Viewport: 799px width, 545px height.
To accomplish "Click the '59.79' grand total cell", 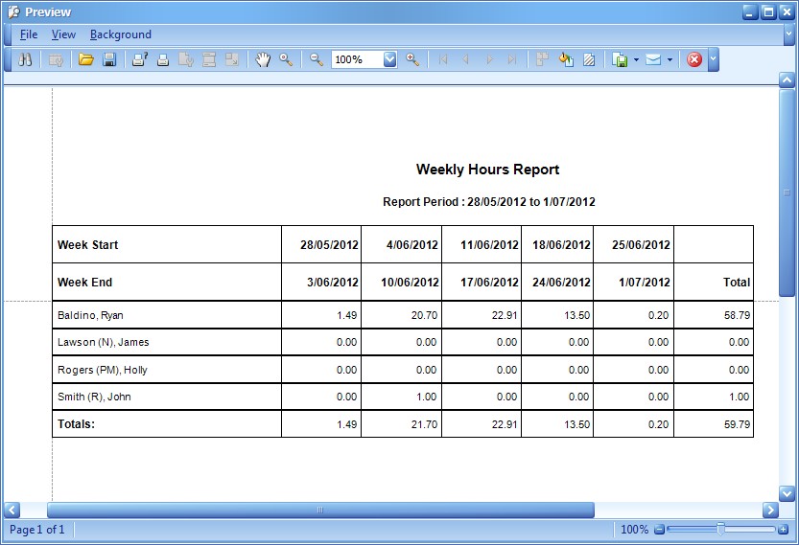I will pos(714,424).
